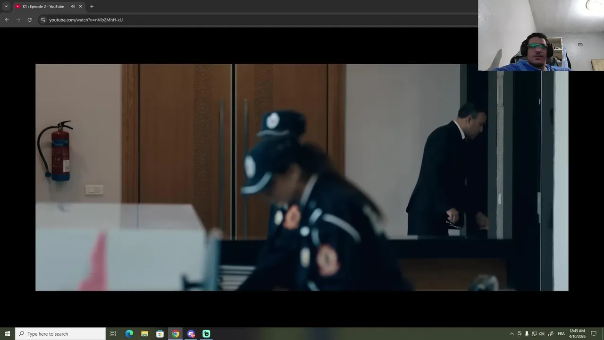Image resolution: width=604 pixels, height=340 pixels.
Task: Reload the YouTube page
Action: point(29,20)
